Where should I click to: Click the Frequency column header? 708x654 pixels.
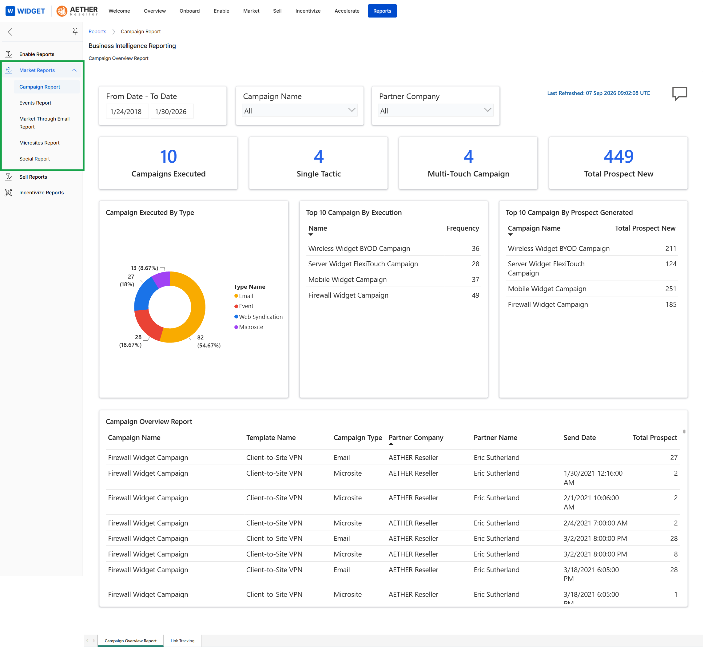pos(462,228)
